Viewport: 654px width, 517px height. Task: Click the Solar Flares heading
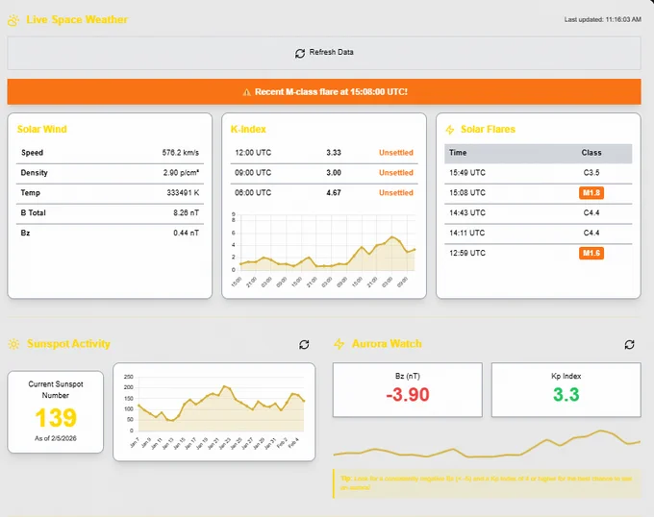(488, 129)
